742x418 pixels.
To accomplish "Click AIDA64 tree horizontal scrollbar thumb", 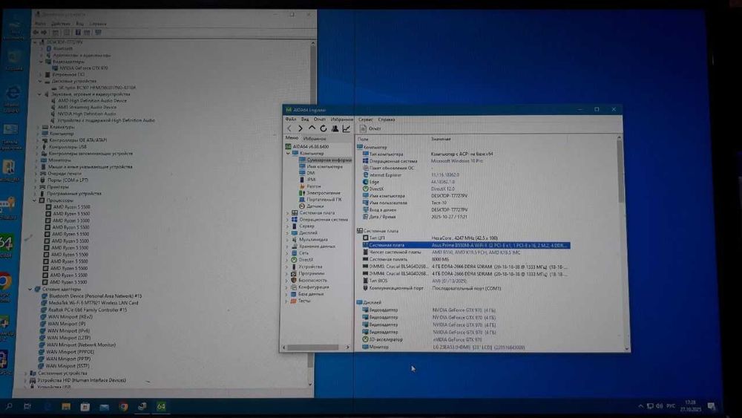I will tap(313, 347).
